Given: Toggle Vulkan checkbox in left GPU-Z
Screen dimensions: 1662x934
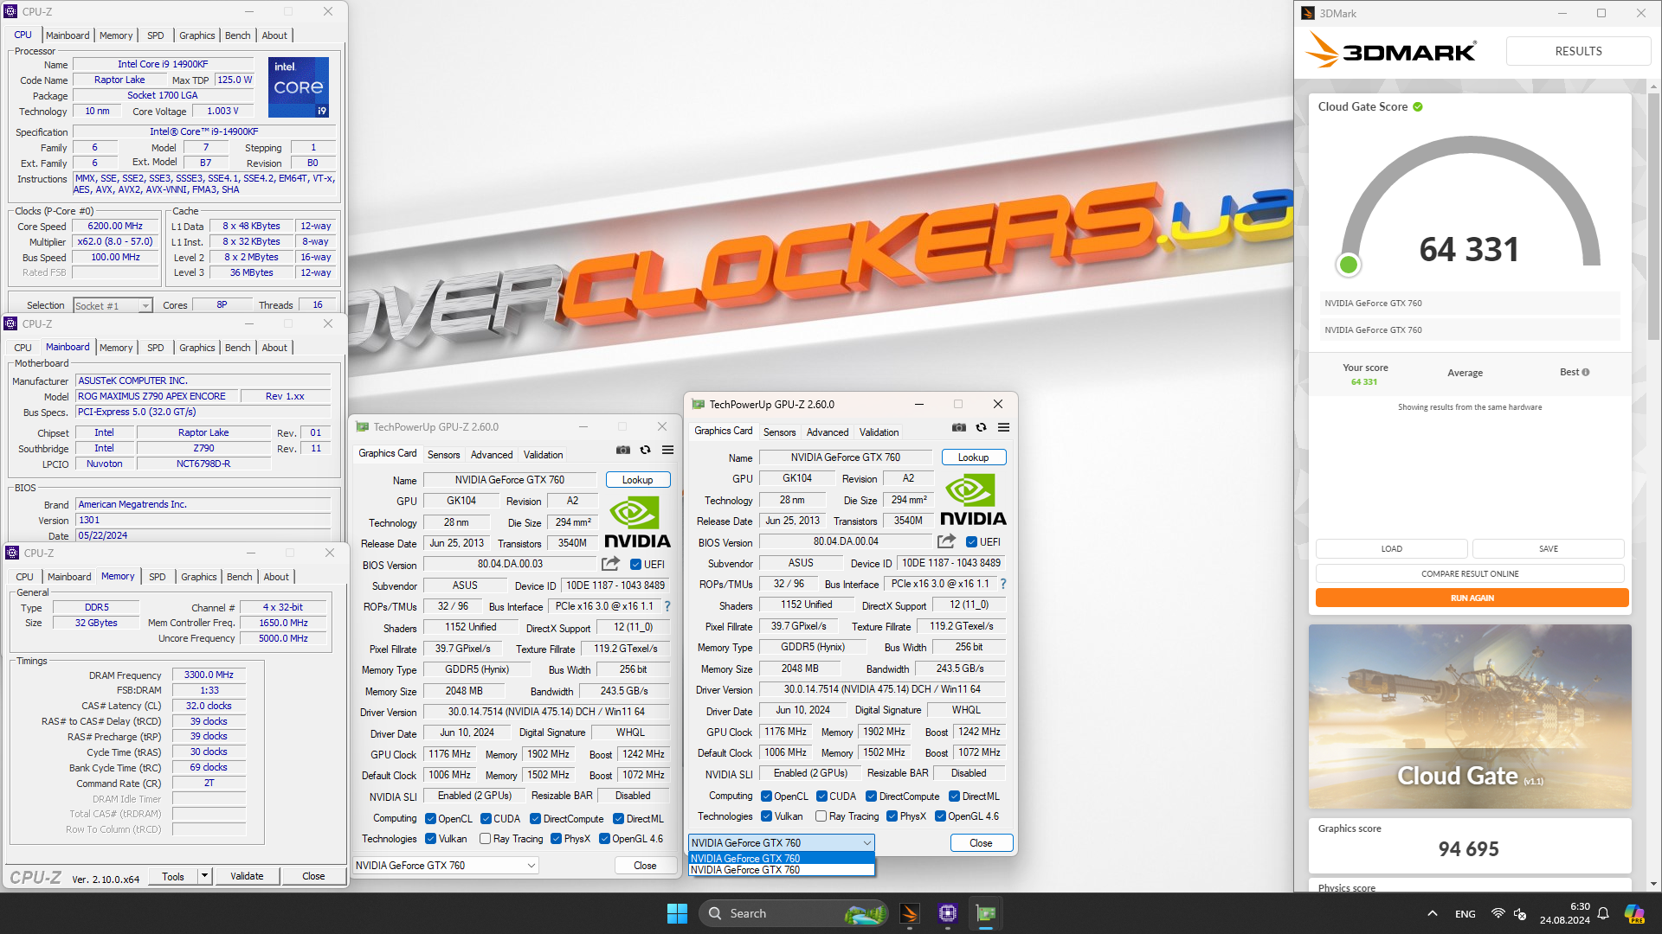Looking at the screenshot, I should click(430, 839).
